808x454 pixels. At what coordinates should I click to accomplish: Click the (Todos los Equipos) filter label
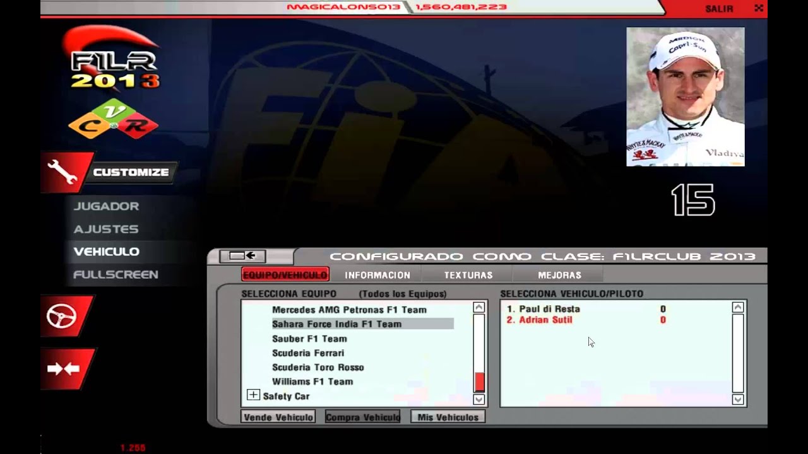click(x=403, y=294)
